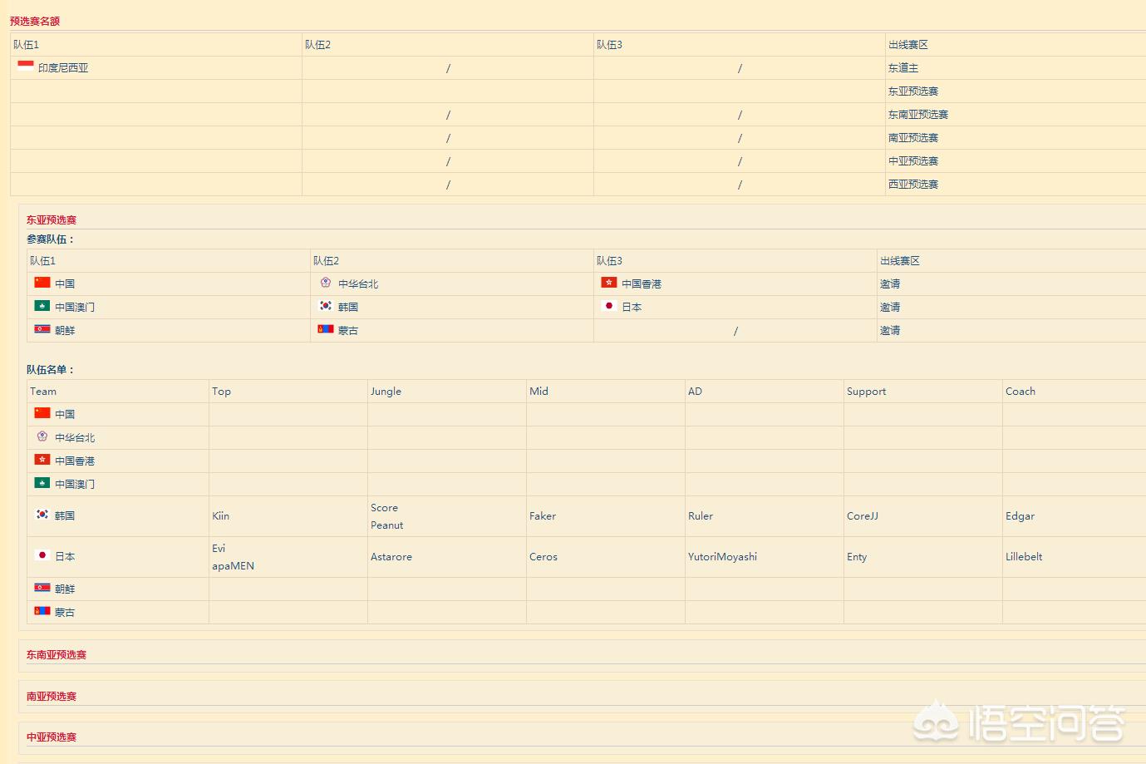The width and height of the screenshot is (1146, 764).
Task: Click the Jungle column header
Action: [x=386, y=392]
